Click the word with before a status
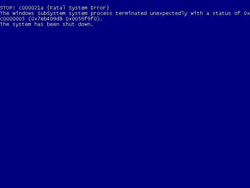 (197, 13)
